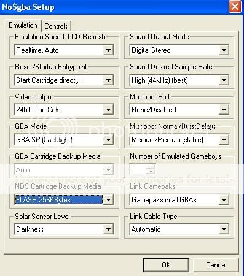Expand the Video Output combo box
Viewport: 244px width, 276px height.
[x=64, y=110]
